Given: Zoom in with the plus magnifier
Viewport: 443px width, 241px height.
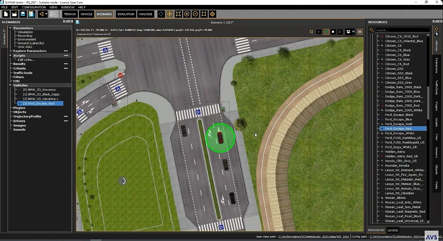Looking at the screenshot, I should coord(187,14).
